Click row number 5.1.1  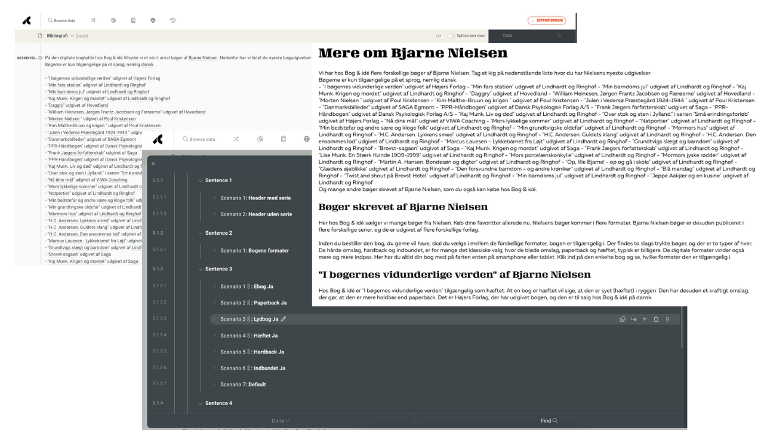pos(158,180)
